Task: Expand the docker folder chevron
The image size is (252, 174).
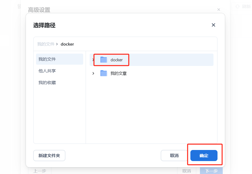Action: pos(93,60)
